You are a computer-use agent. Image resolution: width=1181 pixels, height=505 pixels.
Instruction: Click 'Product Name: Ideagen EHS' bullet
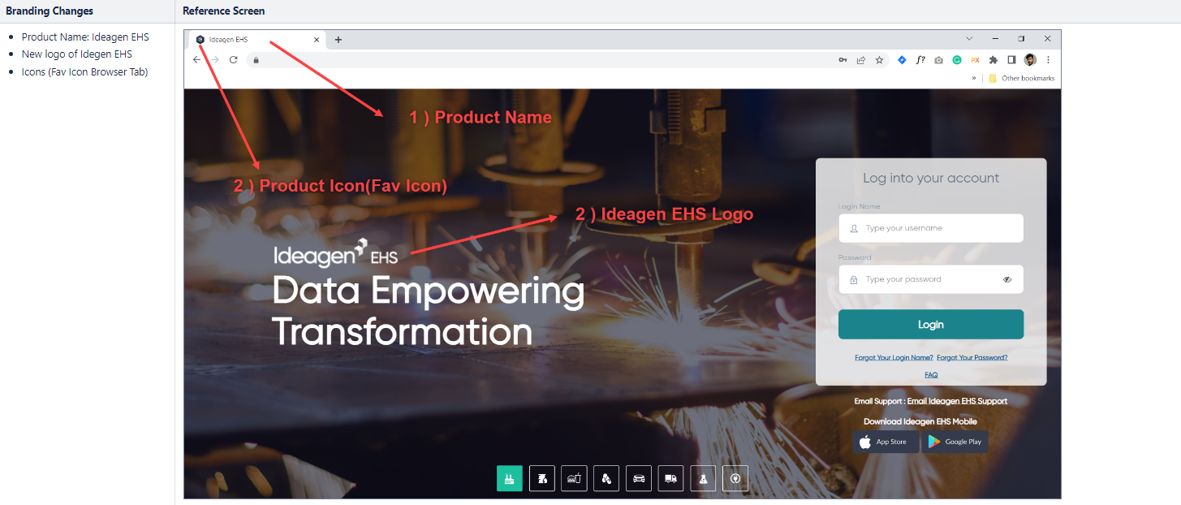pos(85,37)
